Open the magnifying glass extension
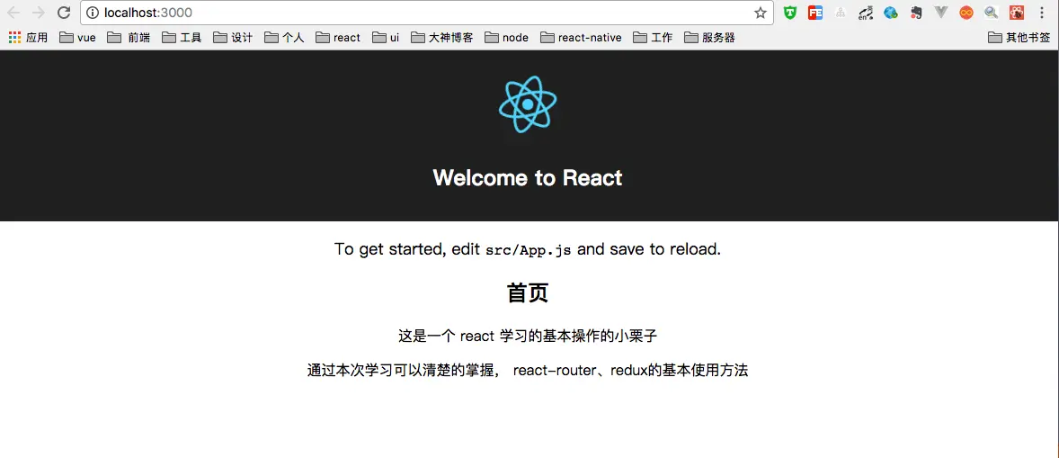The width and height of the screenshot is (1059, 458). [991, 13]
